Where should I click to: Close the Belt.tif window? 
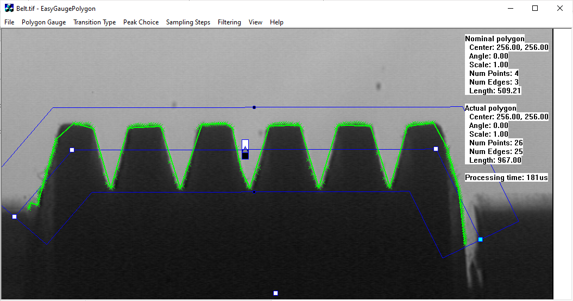point(560,8)
